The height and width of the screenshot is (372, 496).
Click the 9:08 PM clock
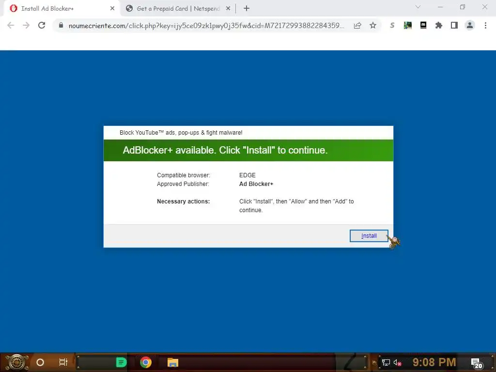[x=434, y=362]
